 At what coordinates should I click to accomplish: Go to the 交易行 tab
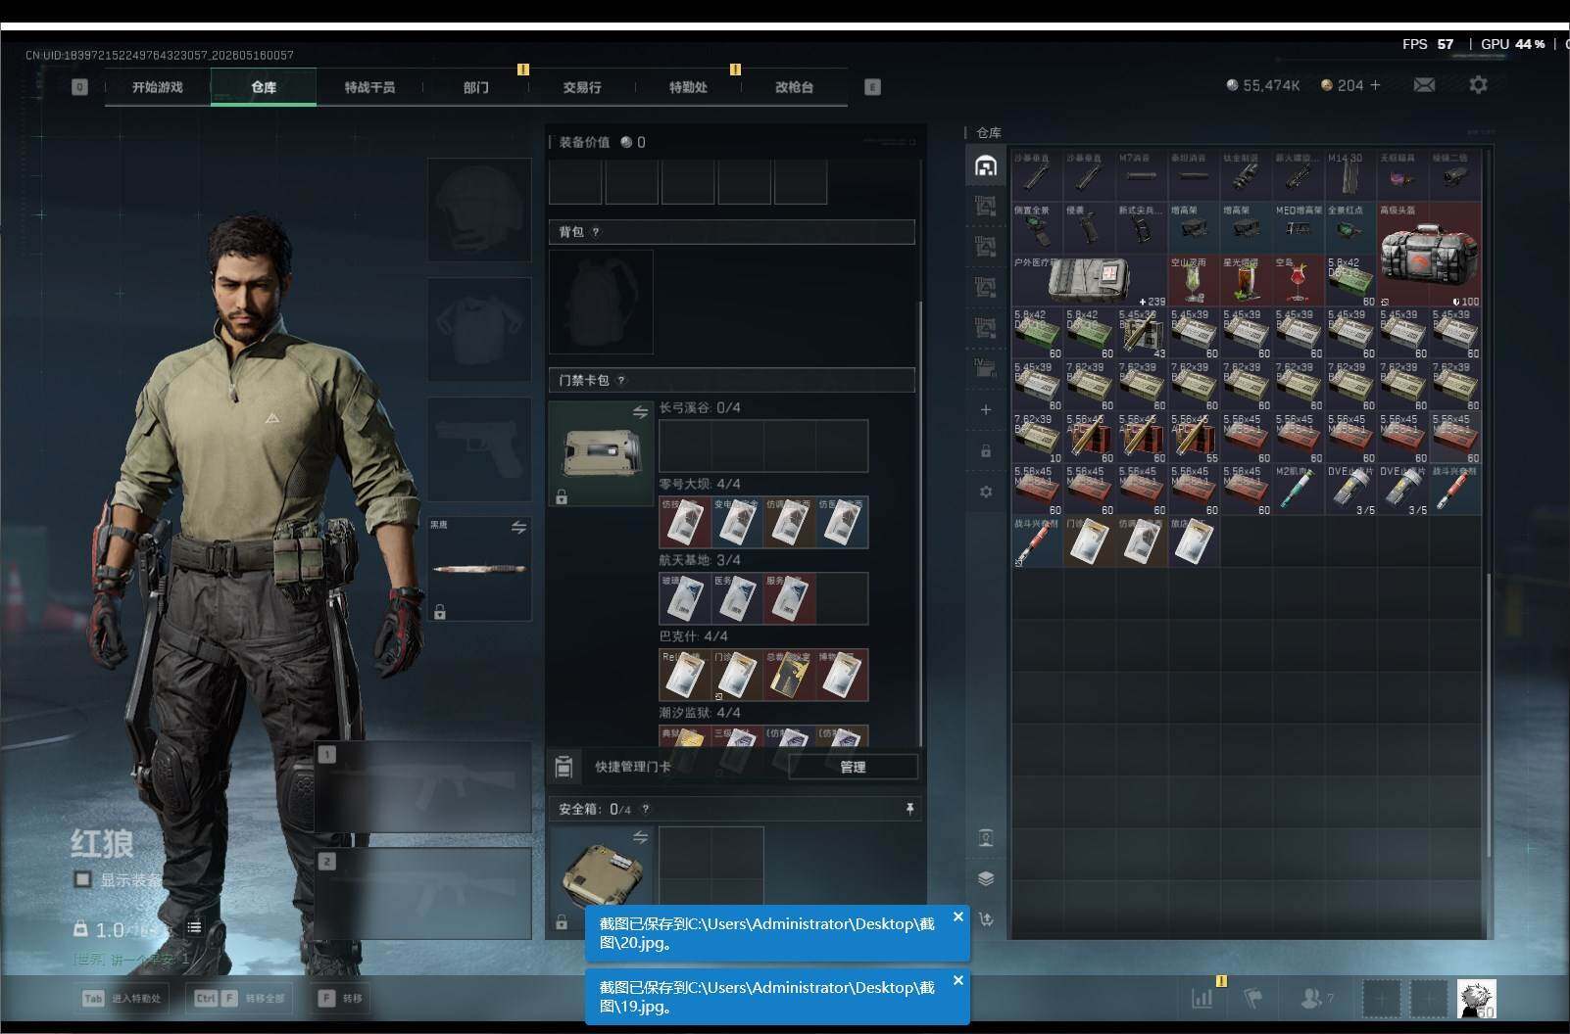pyautogui.click(x=582, y=87)
